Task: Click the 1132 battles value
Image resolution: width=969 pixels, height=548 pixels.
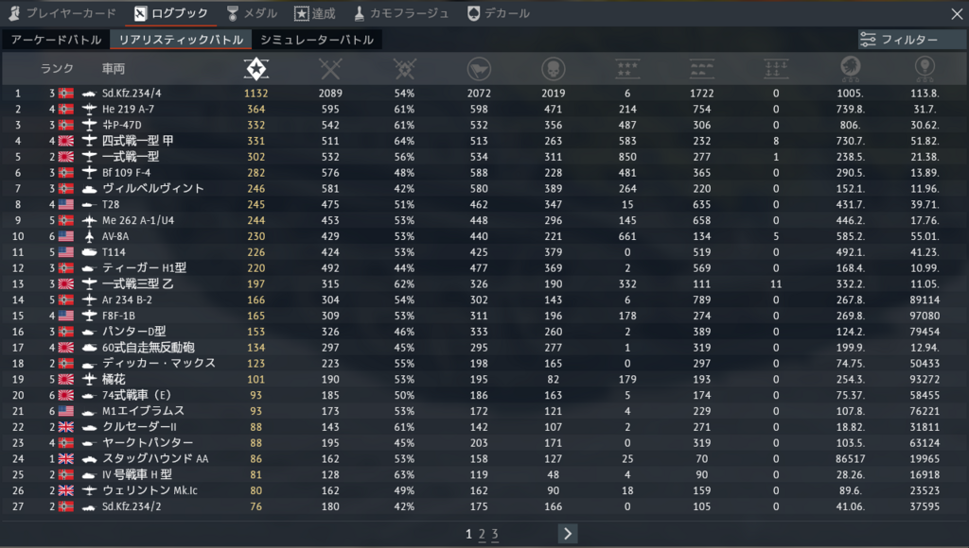Action: (255, 94)
